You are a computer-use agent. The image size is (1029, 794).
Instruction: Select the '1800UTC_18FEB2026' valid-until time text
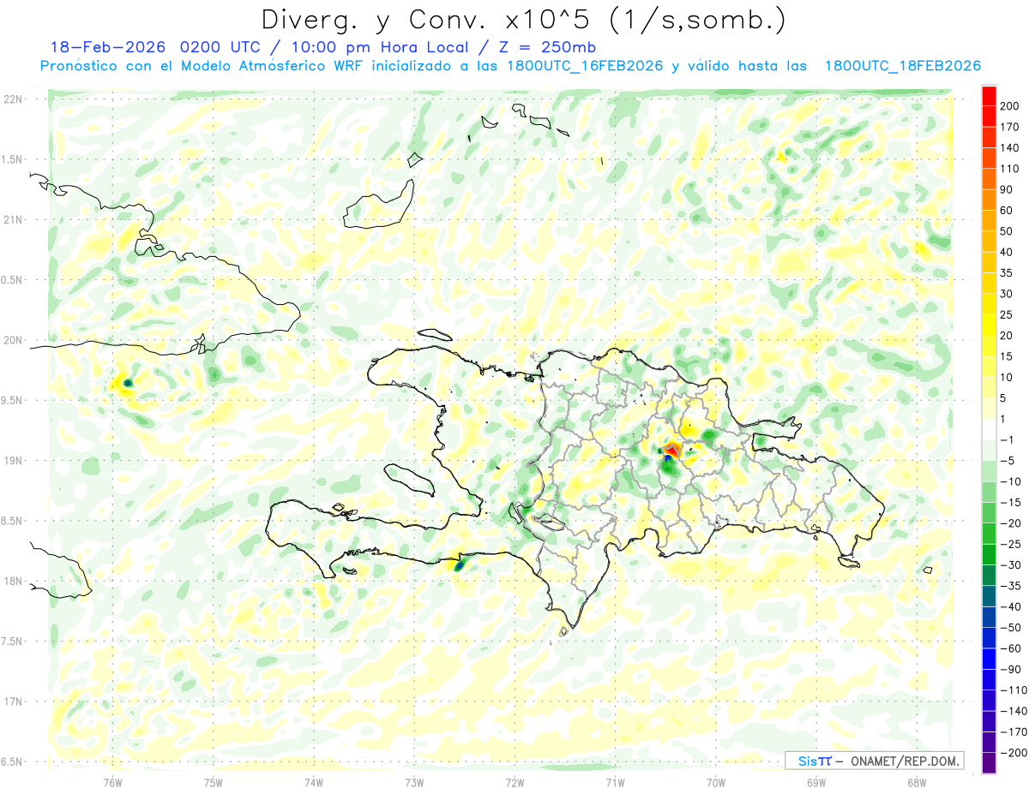pos(903,66)
